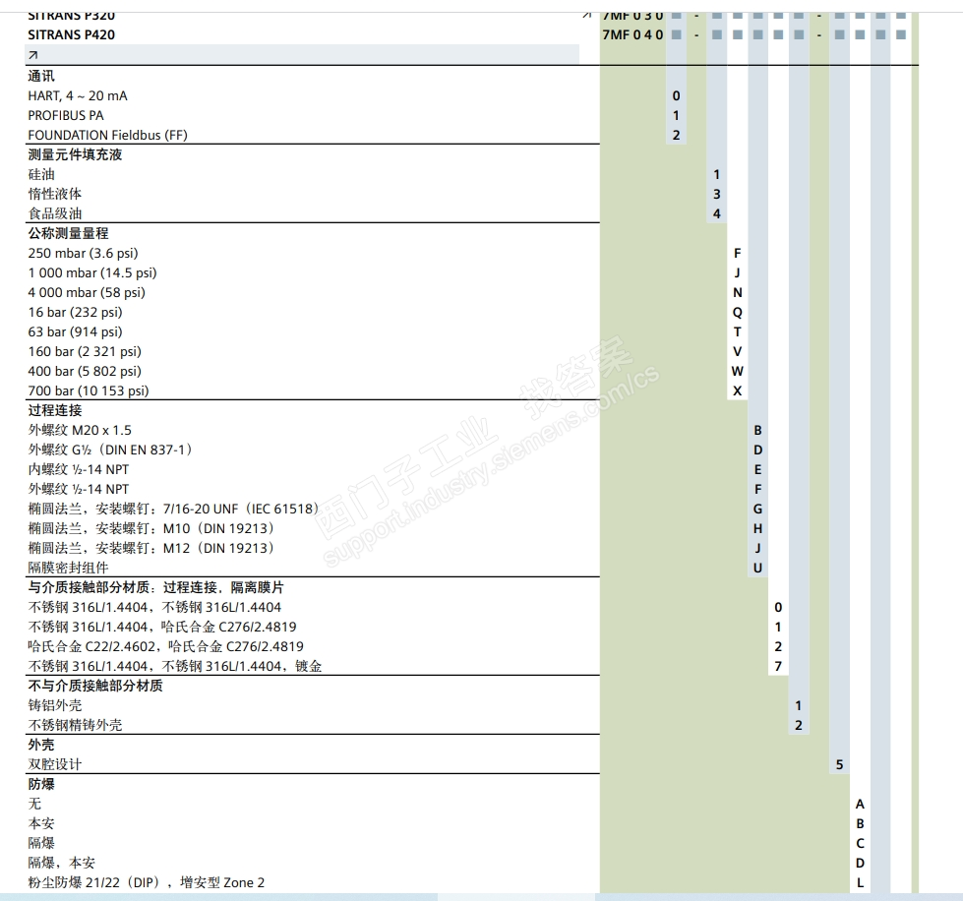Select the 双腔设计 row
Image resolution: width=963 pixels, height=901 pixels.
55,764
